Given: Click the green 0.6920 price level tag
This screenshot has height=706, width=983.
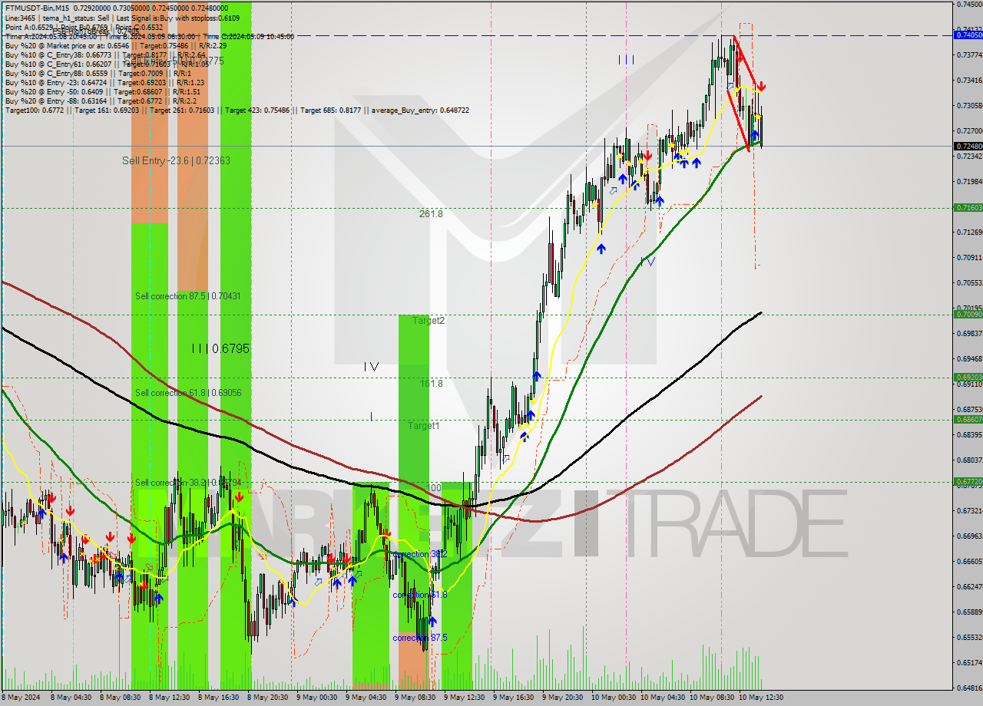Looking at the screenshot, I should pos(968,377).
